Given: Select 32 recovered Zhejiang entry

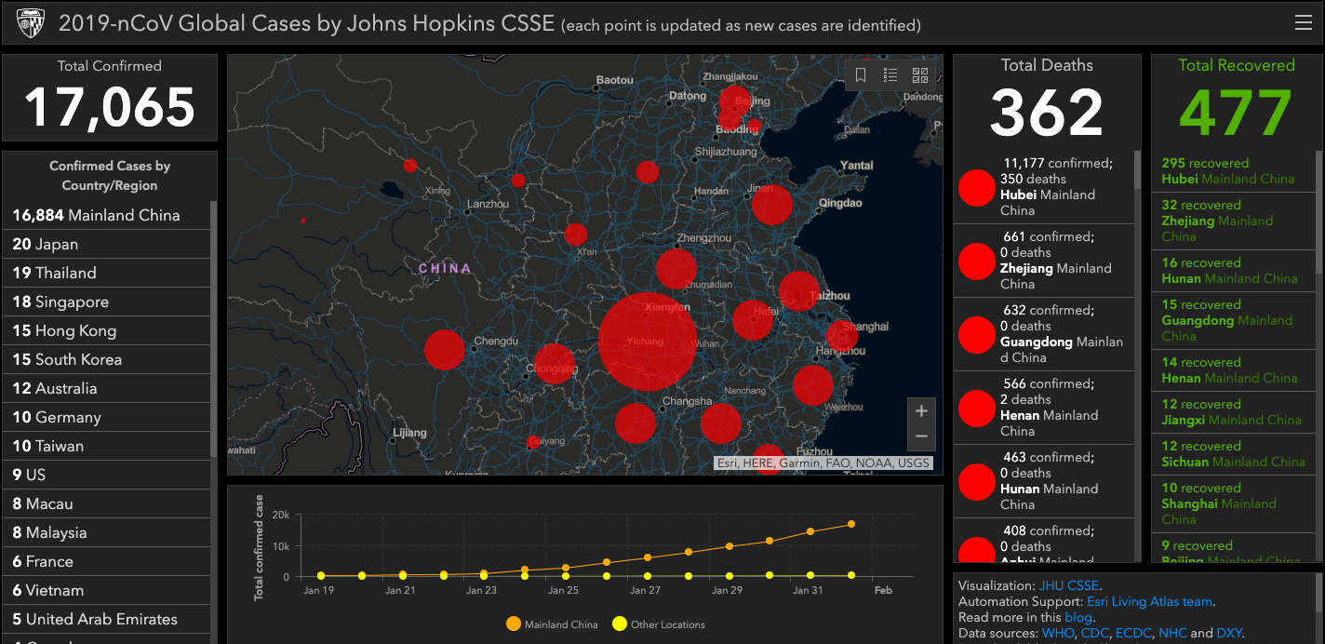Looking at the screenshot, I should 1234,221.
